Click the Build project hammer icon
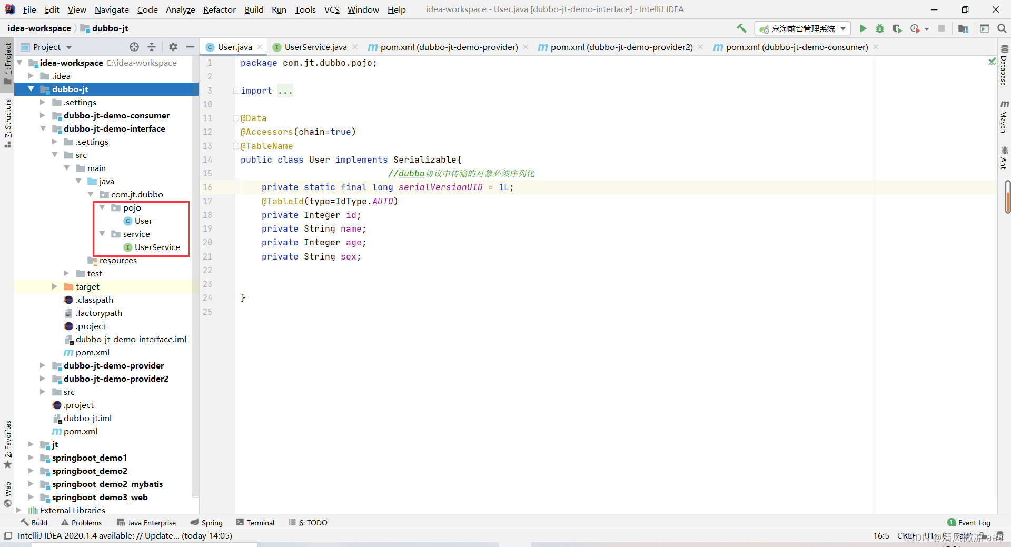The image size is (1011, 547). [741, 28]
